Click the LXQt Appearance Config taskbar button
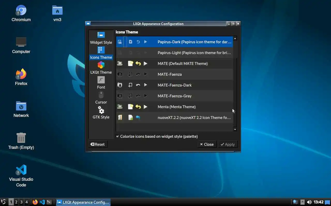The height and width of the screenshot is (206, 331). tap(83, 202)
